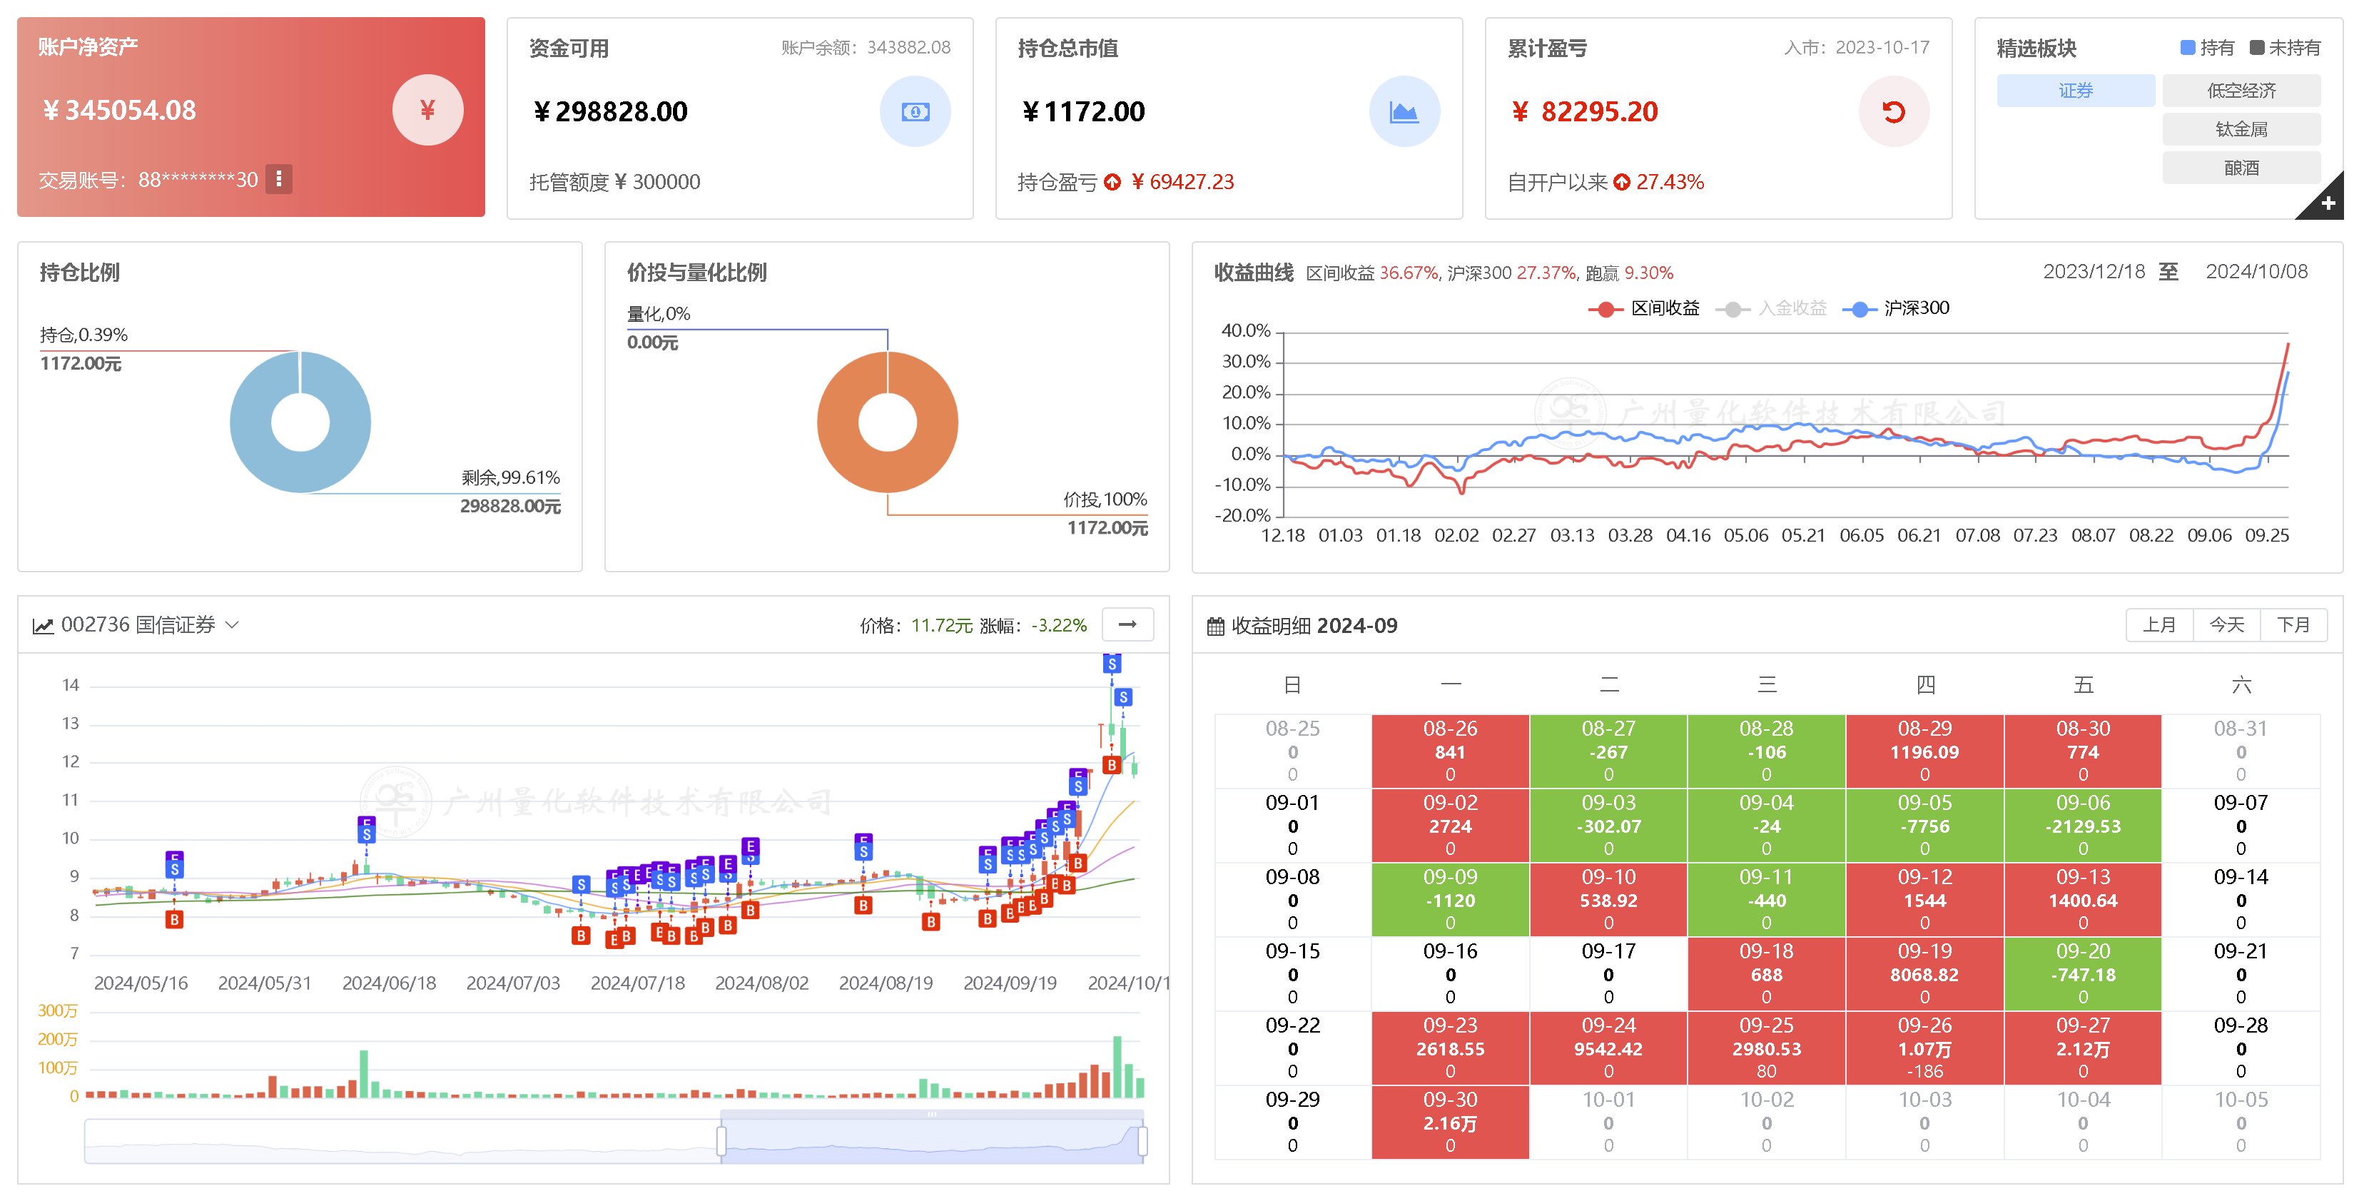
Task: Click the yen icon on net assets card
Action: click(427, 110)
